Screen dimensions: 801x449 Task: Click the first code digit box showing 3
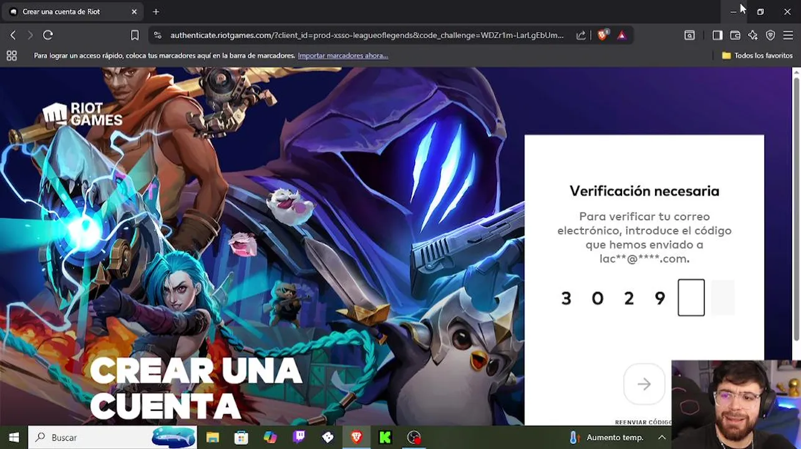[x=566, y=298]
